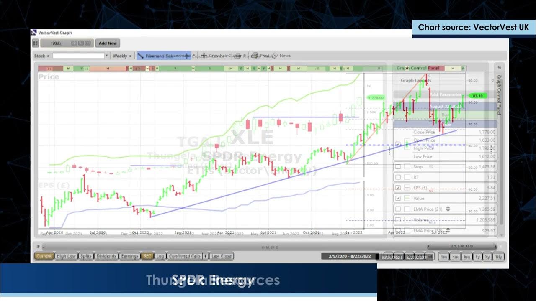Click the Value green line swatch
Viewport: 536px width, 301px height.
pos(407,198)
